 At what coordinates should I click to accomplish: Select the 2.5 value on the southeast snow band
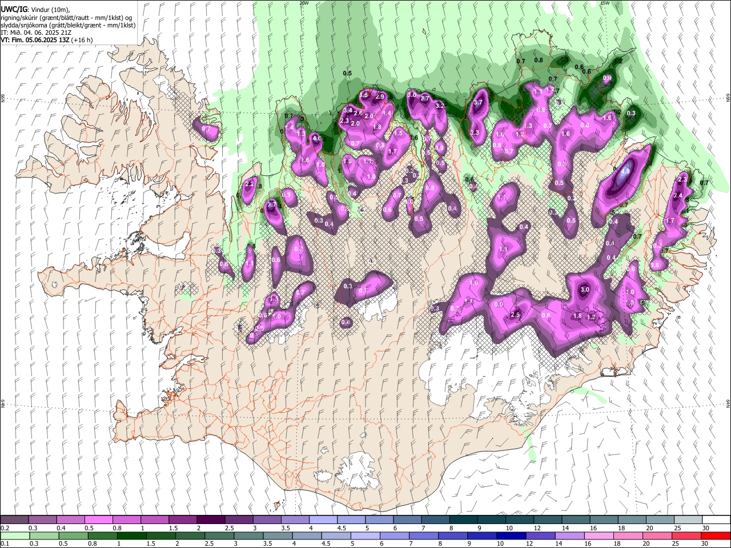[x=515, y=315]
